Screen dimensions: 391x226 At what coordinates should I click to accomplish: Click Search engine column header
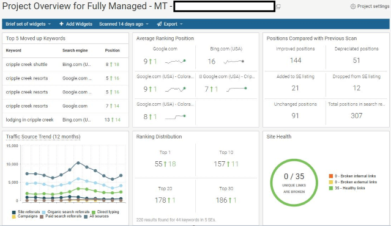[75, 50]
